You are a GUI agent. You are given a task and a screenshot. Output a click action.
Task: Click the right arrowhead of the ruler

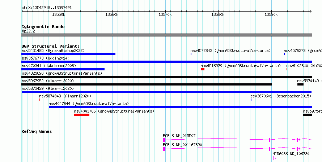[310, 12]
